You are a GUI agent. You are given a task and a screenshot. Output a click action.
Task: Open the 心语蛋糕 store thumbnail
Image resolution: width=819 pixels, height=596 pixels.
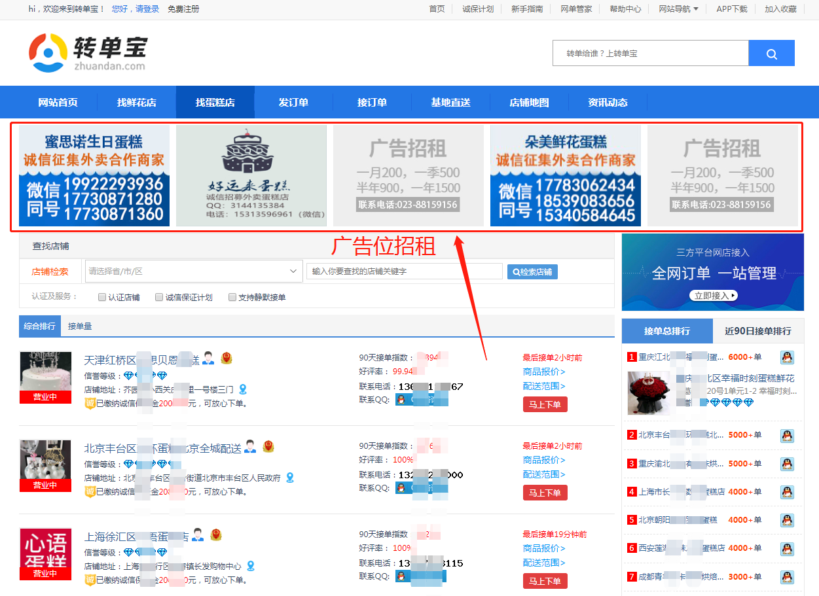coord(46,553)
